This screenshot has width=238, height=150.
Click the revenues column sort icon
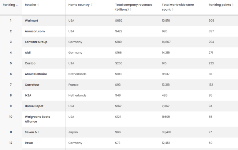click(x=130, y=10)
